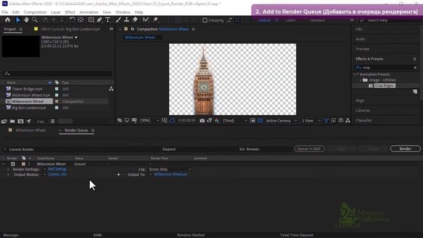Click Interpret Footage icon in Project panel
Image resolution: width=423 pixels, height=238 pixels.
[x=4, y=122]
